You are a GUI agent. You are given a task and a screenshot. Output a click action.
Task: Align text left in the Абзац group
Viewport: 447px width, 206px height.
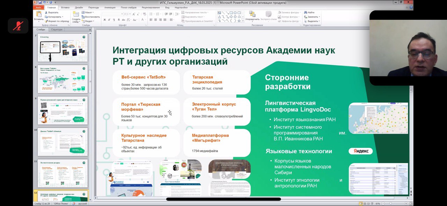click(151, 20)
